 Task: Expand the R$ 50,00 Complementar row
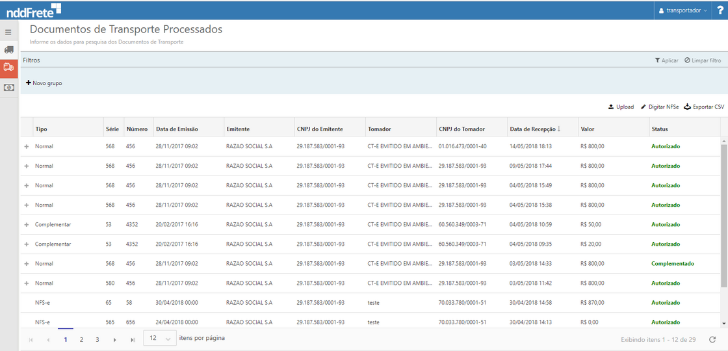(x=27, y=225)
